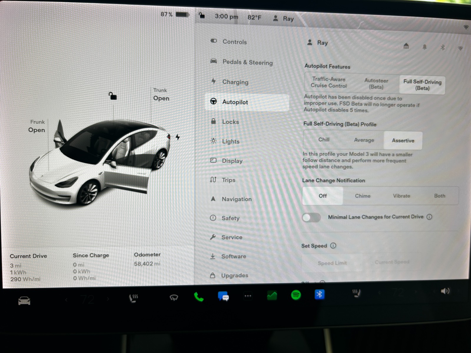Toggle Minimal Lane Changes for Current Drive
This screenshot has height=353, width=471.
pyautogui.click(x=311, y=218)
